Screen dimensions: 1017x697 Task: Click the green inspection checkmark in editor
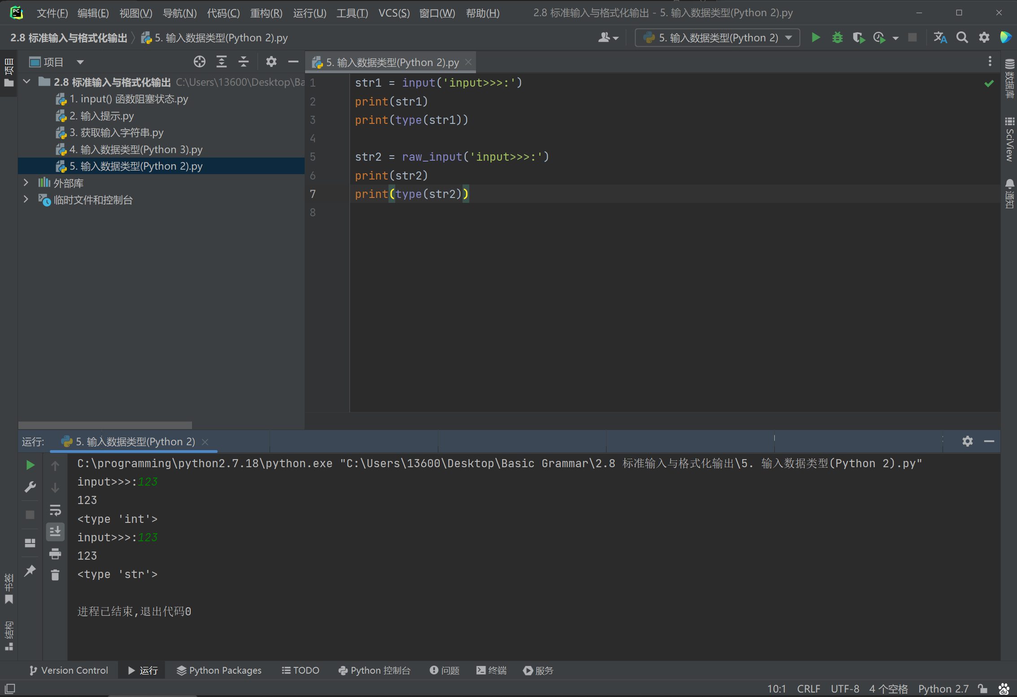989,83
